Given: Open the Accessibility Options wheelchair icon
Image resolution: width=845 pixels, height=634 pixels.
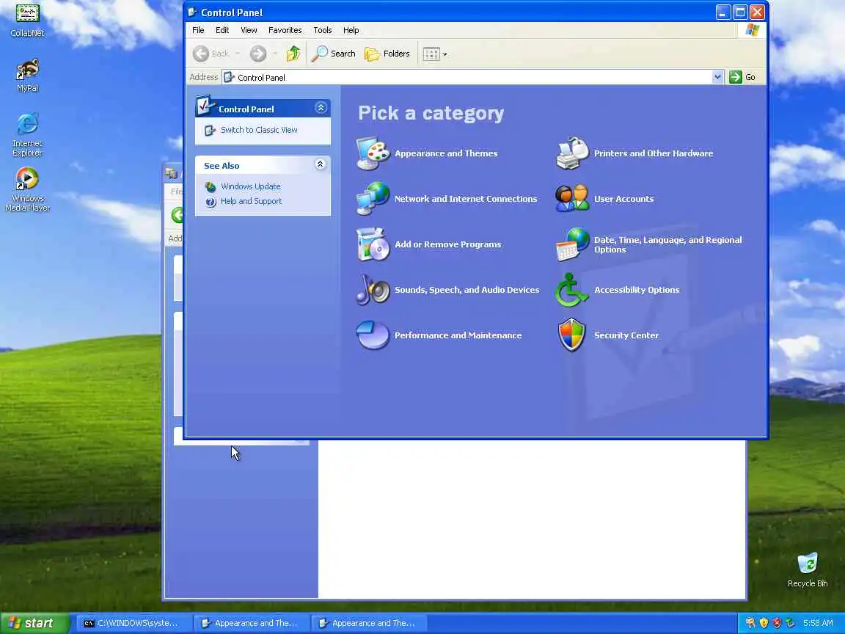Looking at the screenshot, I should coord(572,290).
